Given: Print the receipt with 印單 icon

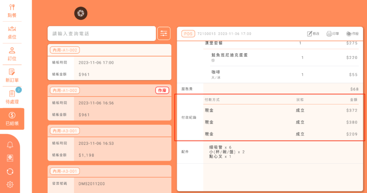Looking at the screenshot, I should coord(333,34).
